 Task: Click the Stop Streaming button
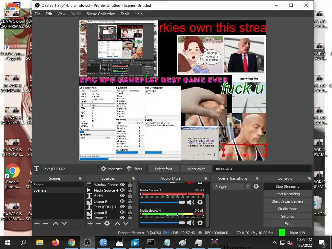coord(288,186)
